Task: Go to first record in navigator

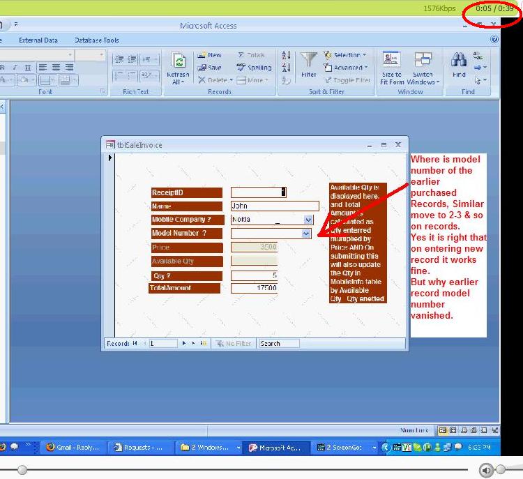Action: click(x=135, y=343)
